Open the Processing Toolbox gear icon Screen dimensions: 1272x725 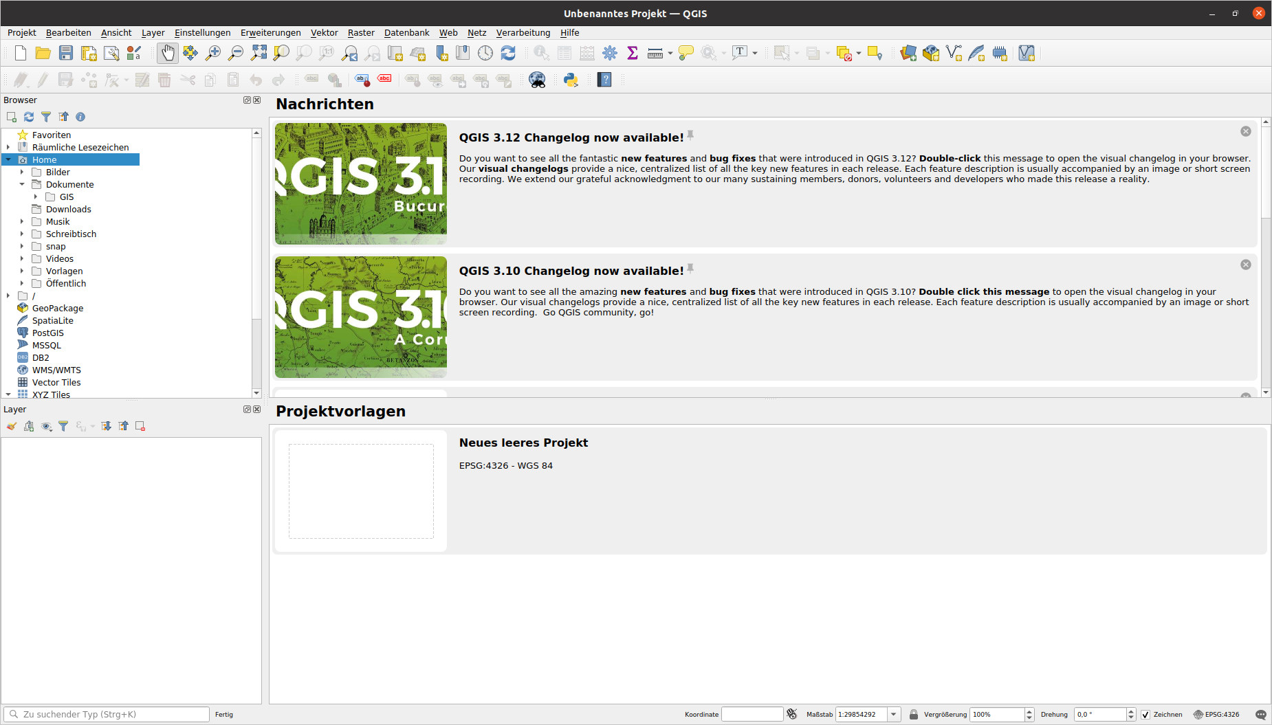[x=610, y=53]
